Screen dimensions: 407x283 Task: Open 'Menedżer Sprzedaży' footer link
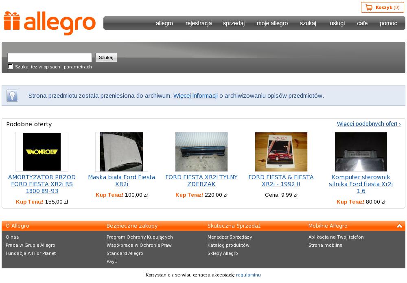click(x=230, y=237)
